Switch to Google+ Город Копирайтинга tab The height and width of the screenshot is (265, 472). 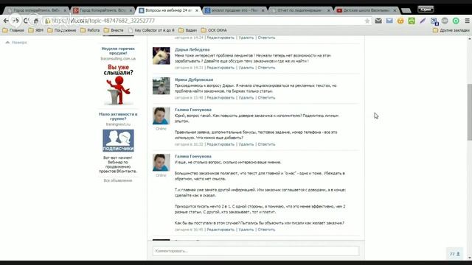click(103, 10)
